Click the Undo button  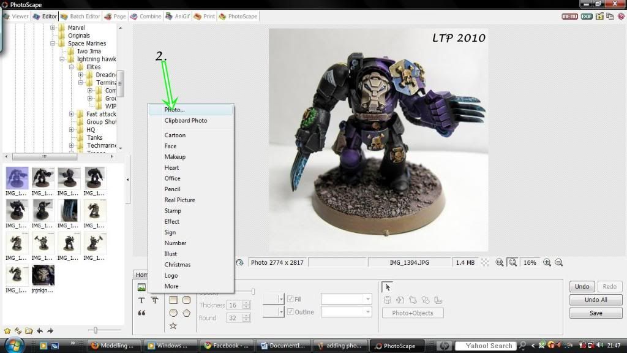(x=582, y=287)
